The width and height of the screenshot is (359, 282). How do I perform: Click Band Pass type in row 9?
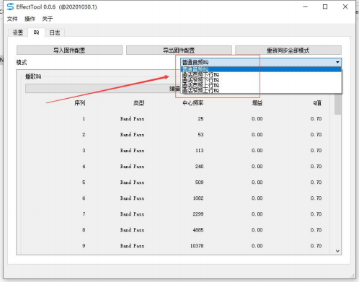pyautogui.click(x=133, y=246)
